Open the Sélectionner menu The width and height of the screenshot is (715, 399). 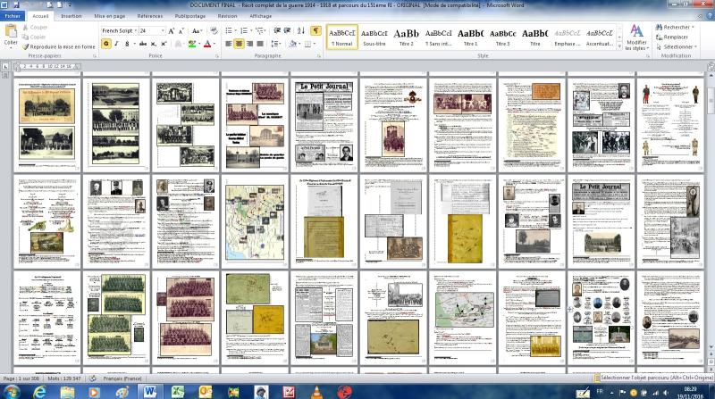(676, 46)
